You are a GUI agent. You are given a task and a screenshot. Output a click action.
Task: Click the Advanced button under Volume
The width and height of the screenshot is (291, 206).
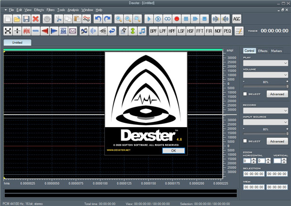click(x=276, y=94)
